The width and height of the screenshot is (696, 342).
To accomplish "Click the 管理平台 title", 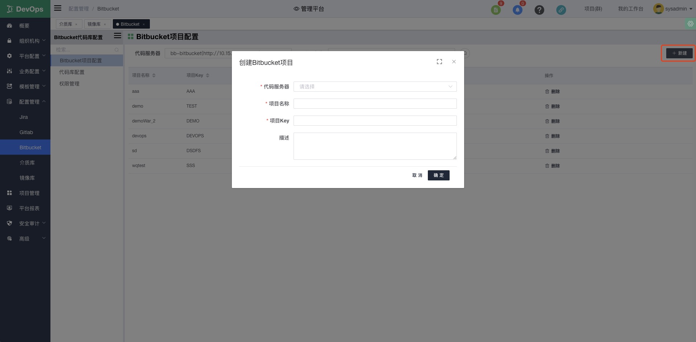I will click(x=309, y=9).
